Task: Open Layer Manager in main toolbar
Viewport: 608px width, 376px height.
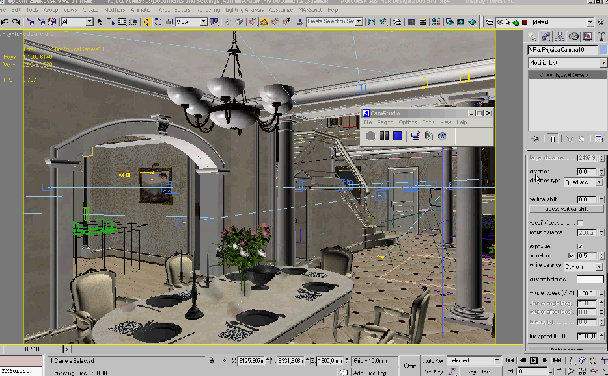Action: point(397,22)
